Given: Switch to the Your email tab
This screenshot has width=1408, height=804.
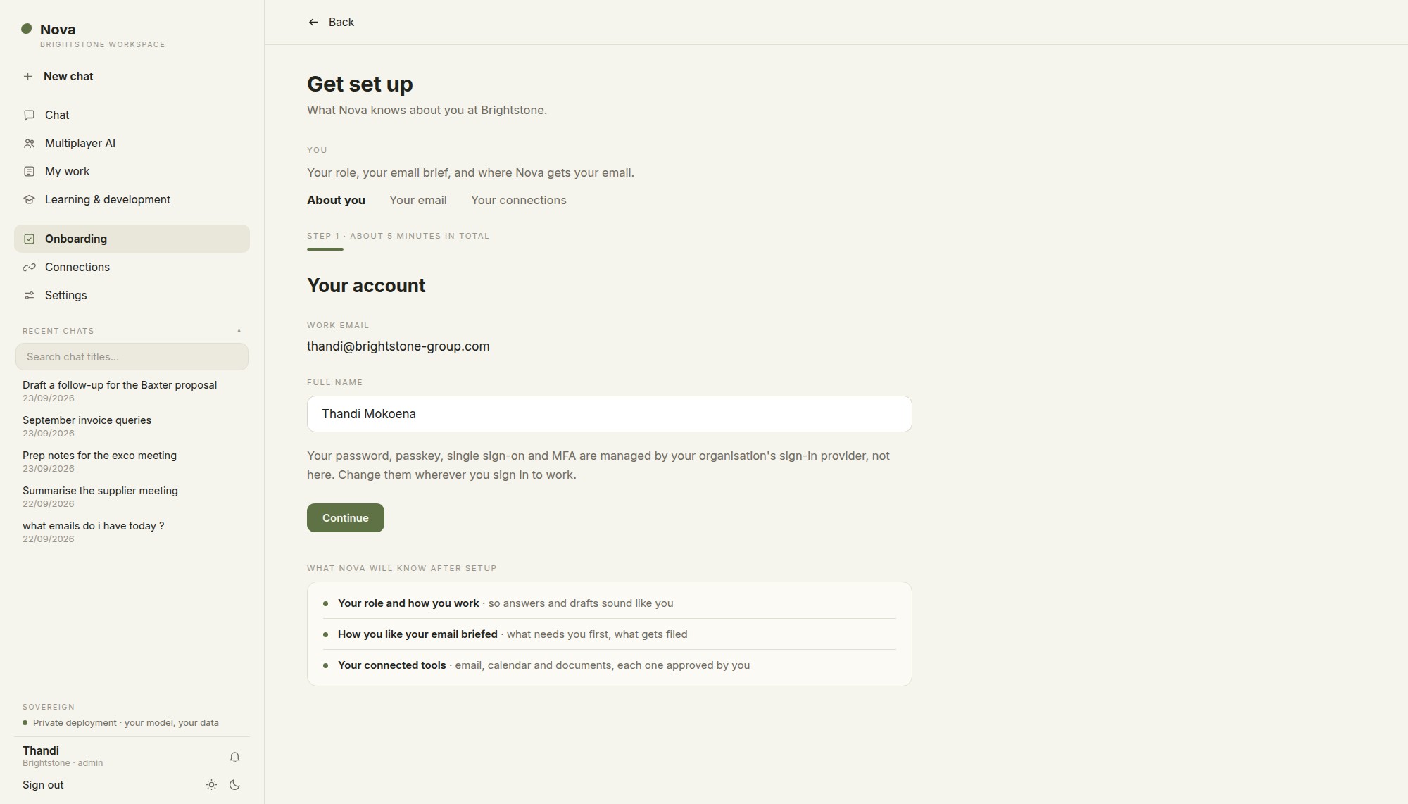Looking at the screenshot, I should click(418, 201).
